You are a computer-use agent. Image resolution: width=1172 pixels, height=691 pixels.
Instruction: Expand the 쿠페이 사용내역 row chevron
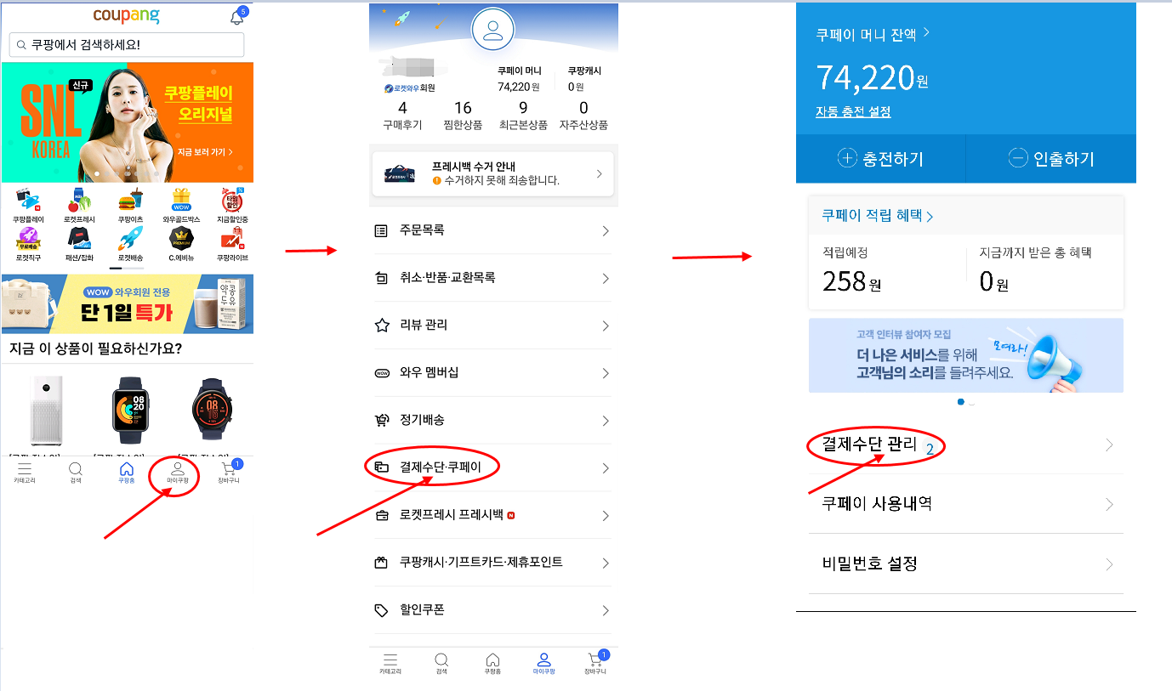[x=1109, y=504]
